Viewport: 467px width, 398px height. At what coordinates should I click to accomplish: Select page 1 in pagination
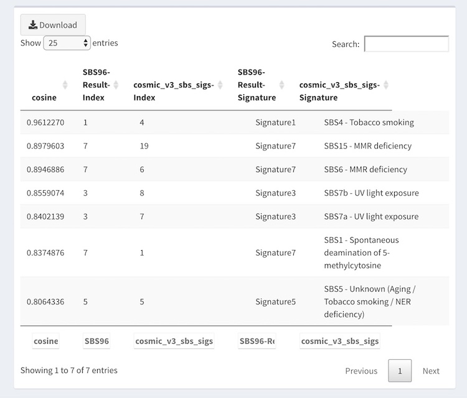(400, 371)
